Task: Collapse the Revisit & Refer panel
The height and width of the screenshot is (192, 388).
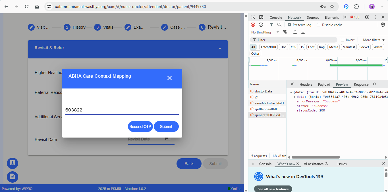Action: click(x=220, y=48)
